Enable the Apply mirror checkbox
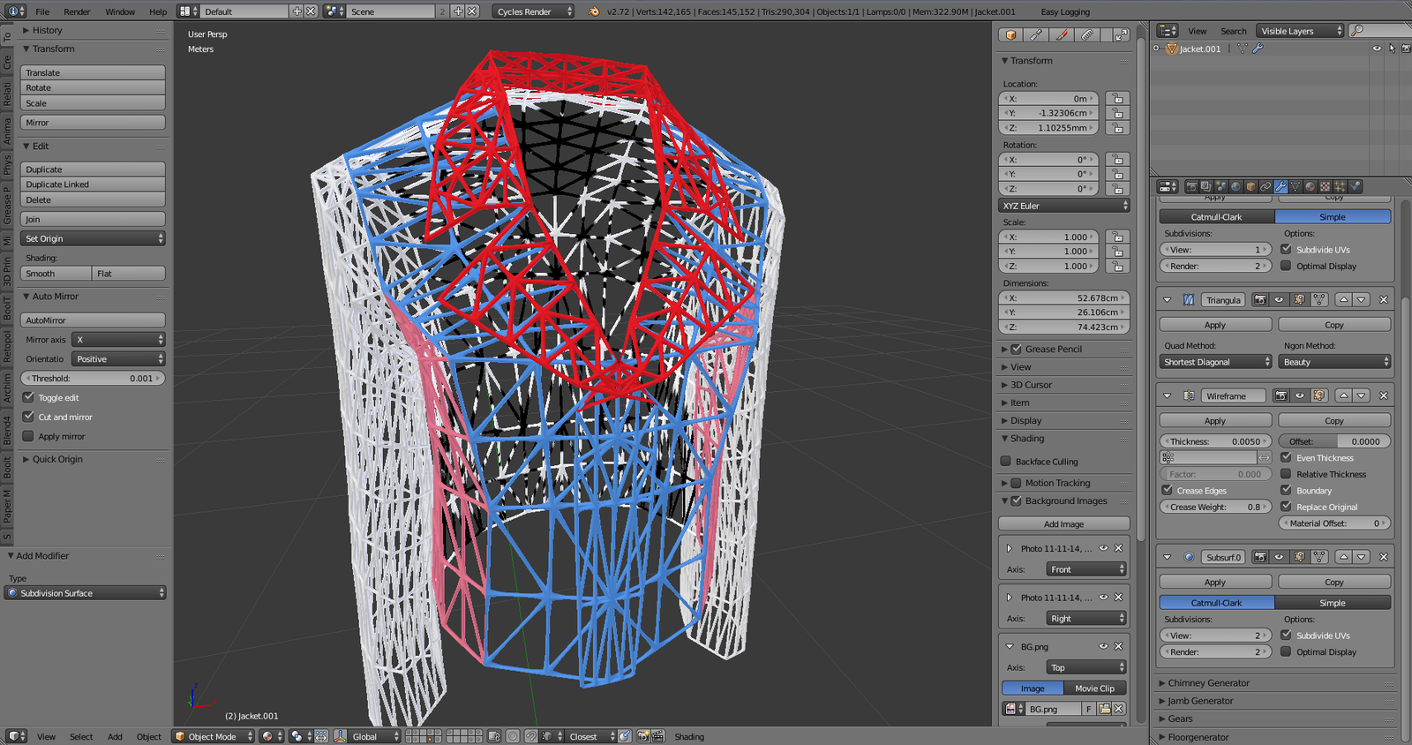 [29, 437]
